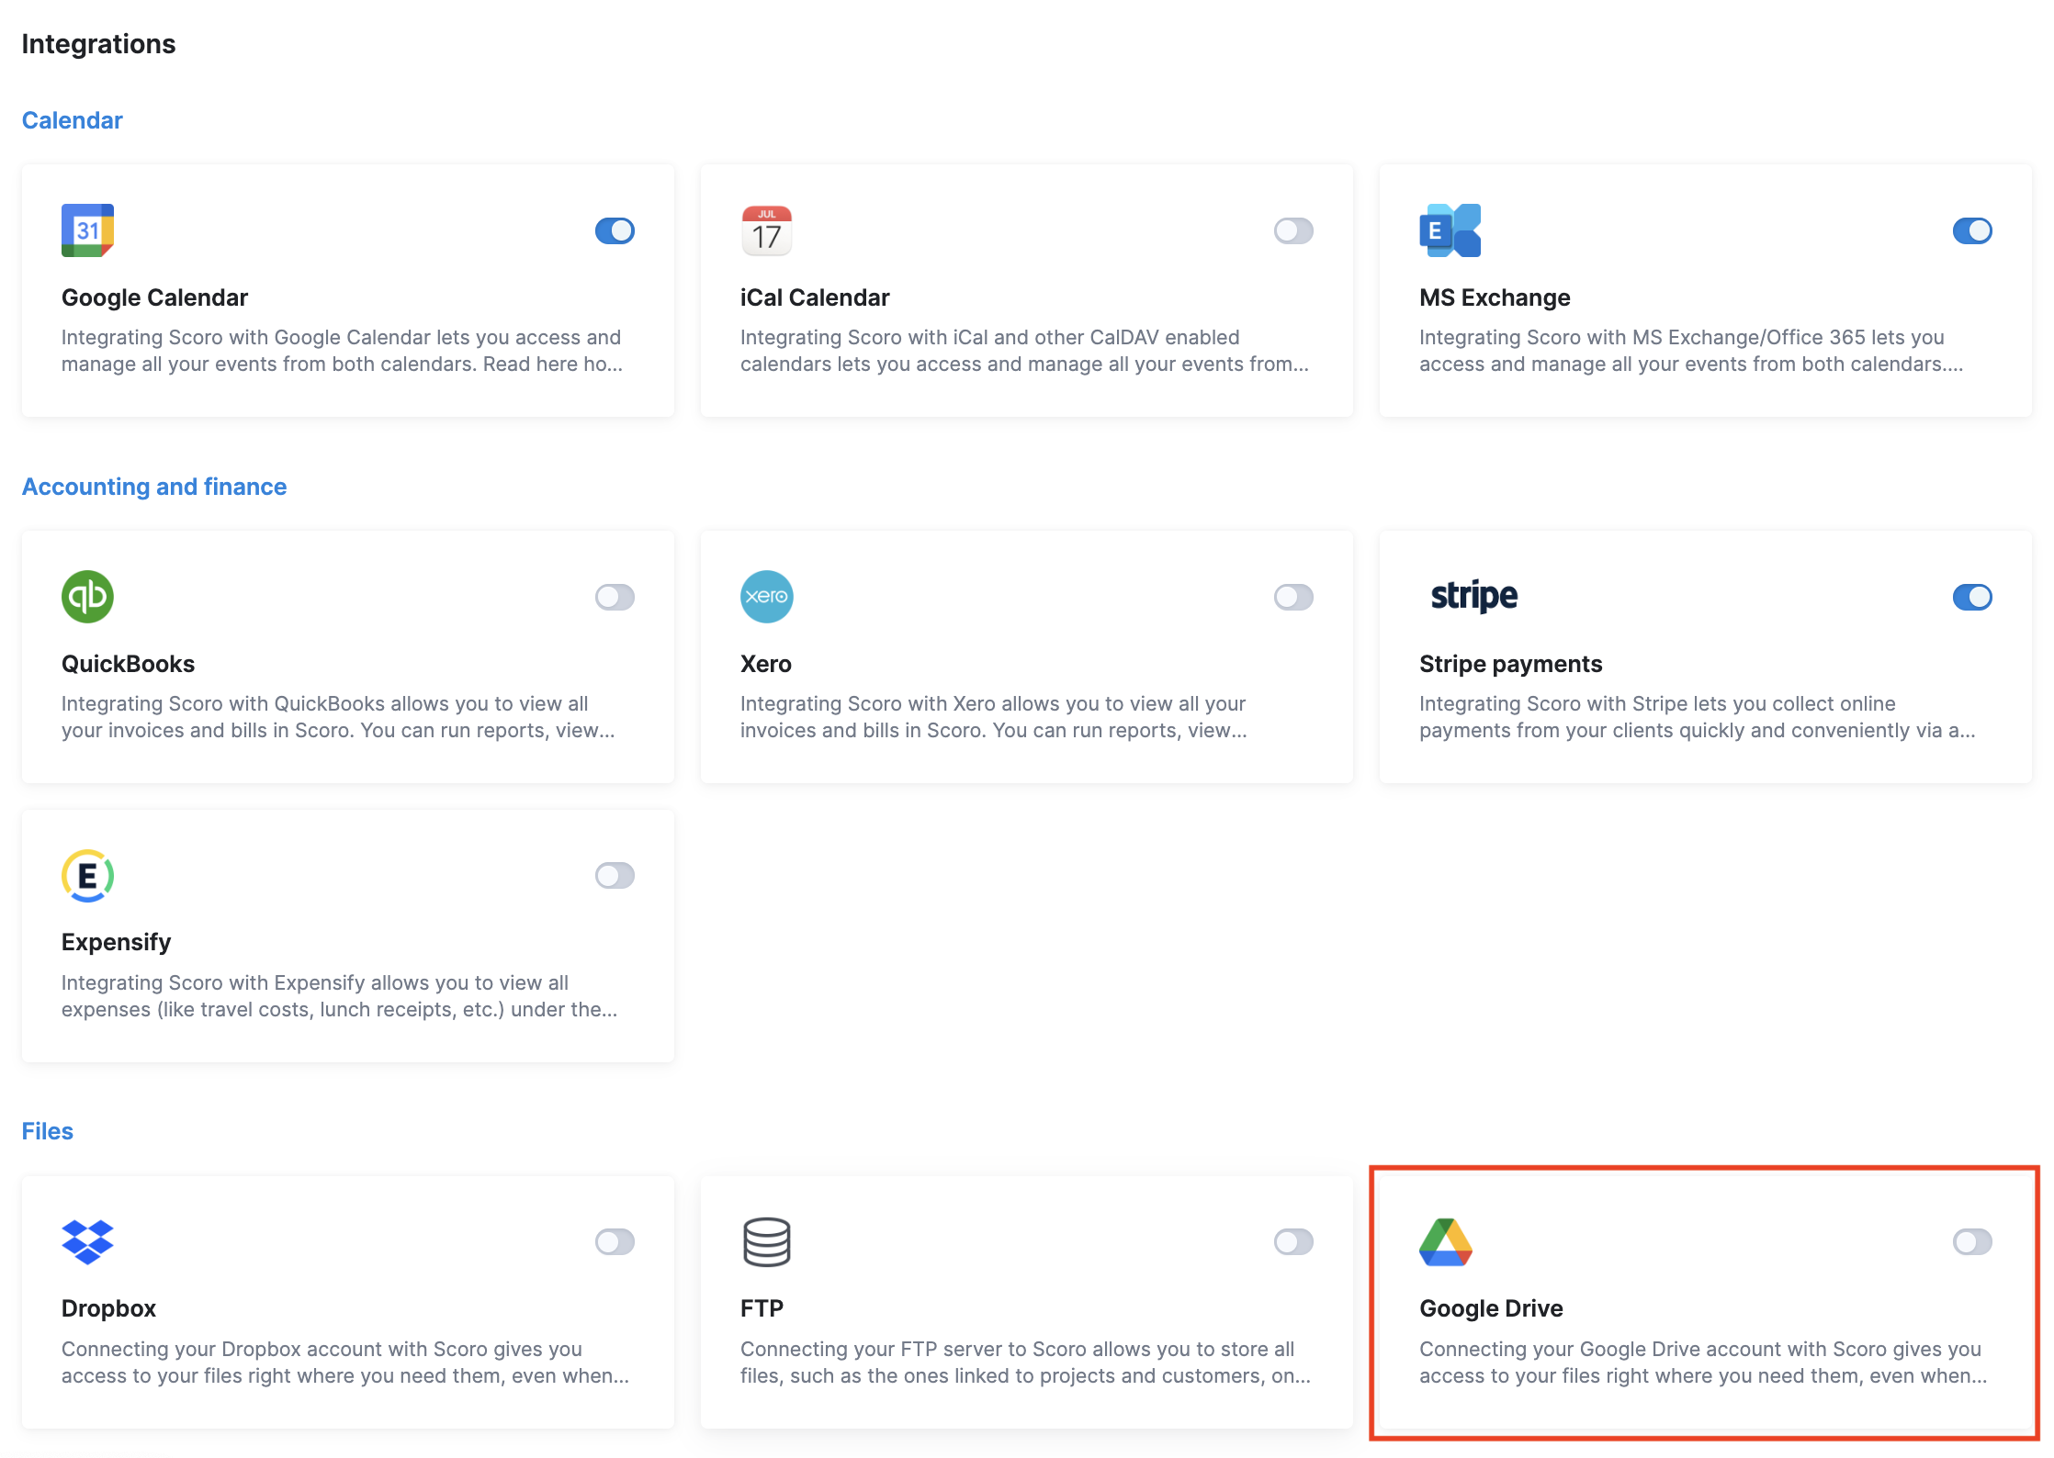
Task: Click the Google Drive icon
Action: tap(1446, 1242)
